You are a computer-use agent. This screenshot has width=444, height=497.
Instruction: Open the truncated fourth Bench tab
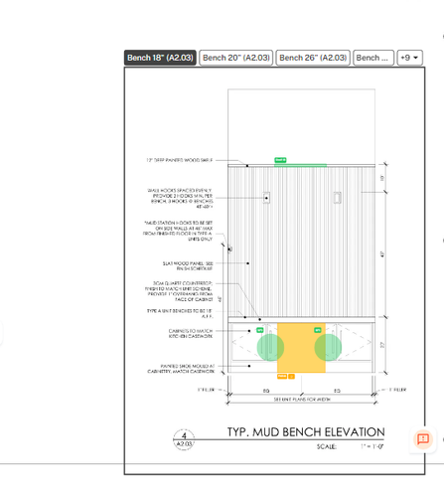[373, 58]
